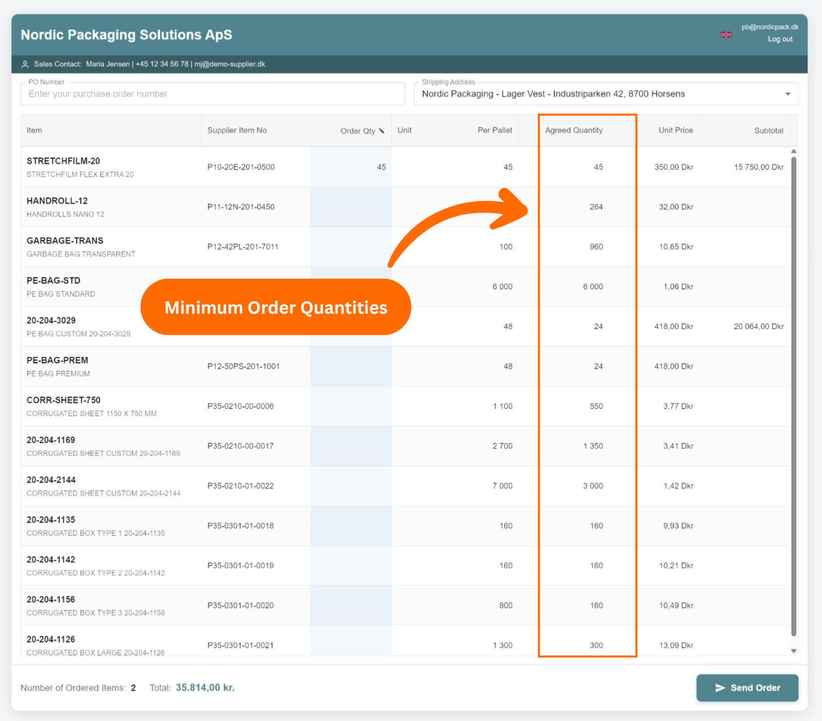Viewport: 822px width, 721px height.
Task: Click the pencil icon beside Order Qty
Action: pos(381,131)
